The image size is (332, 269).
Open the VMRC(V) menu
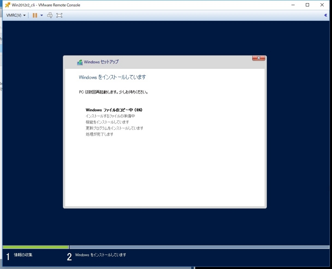(x=16, y=15)
